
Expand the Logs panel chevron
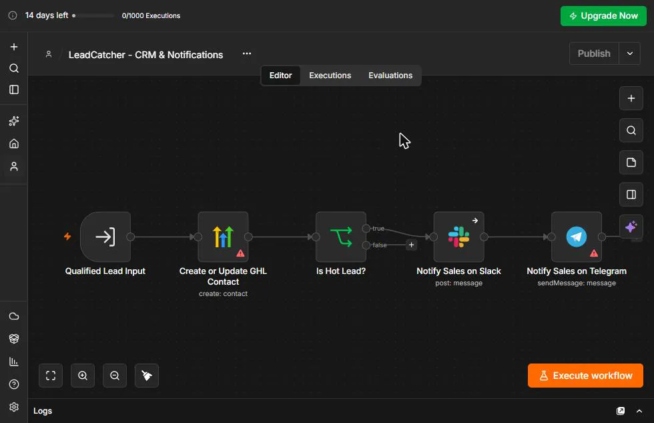639,411
